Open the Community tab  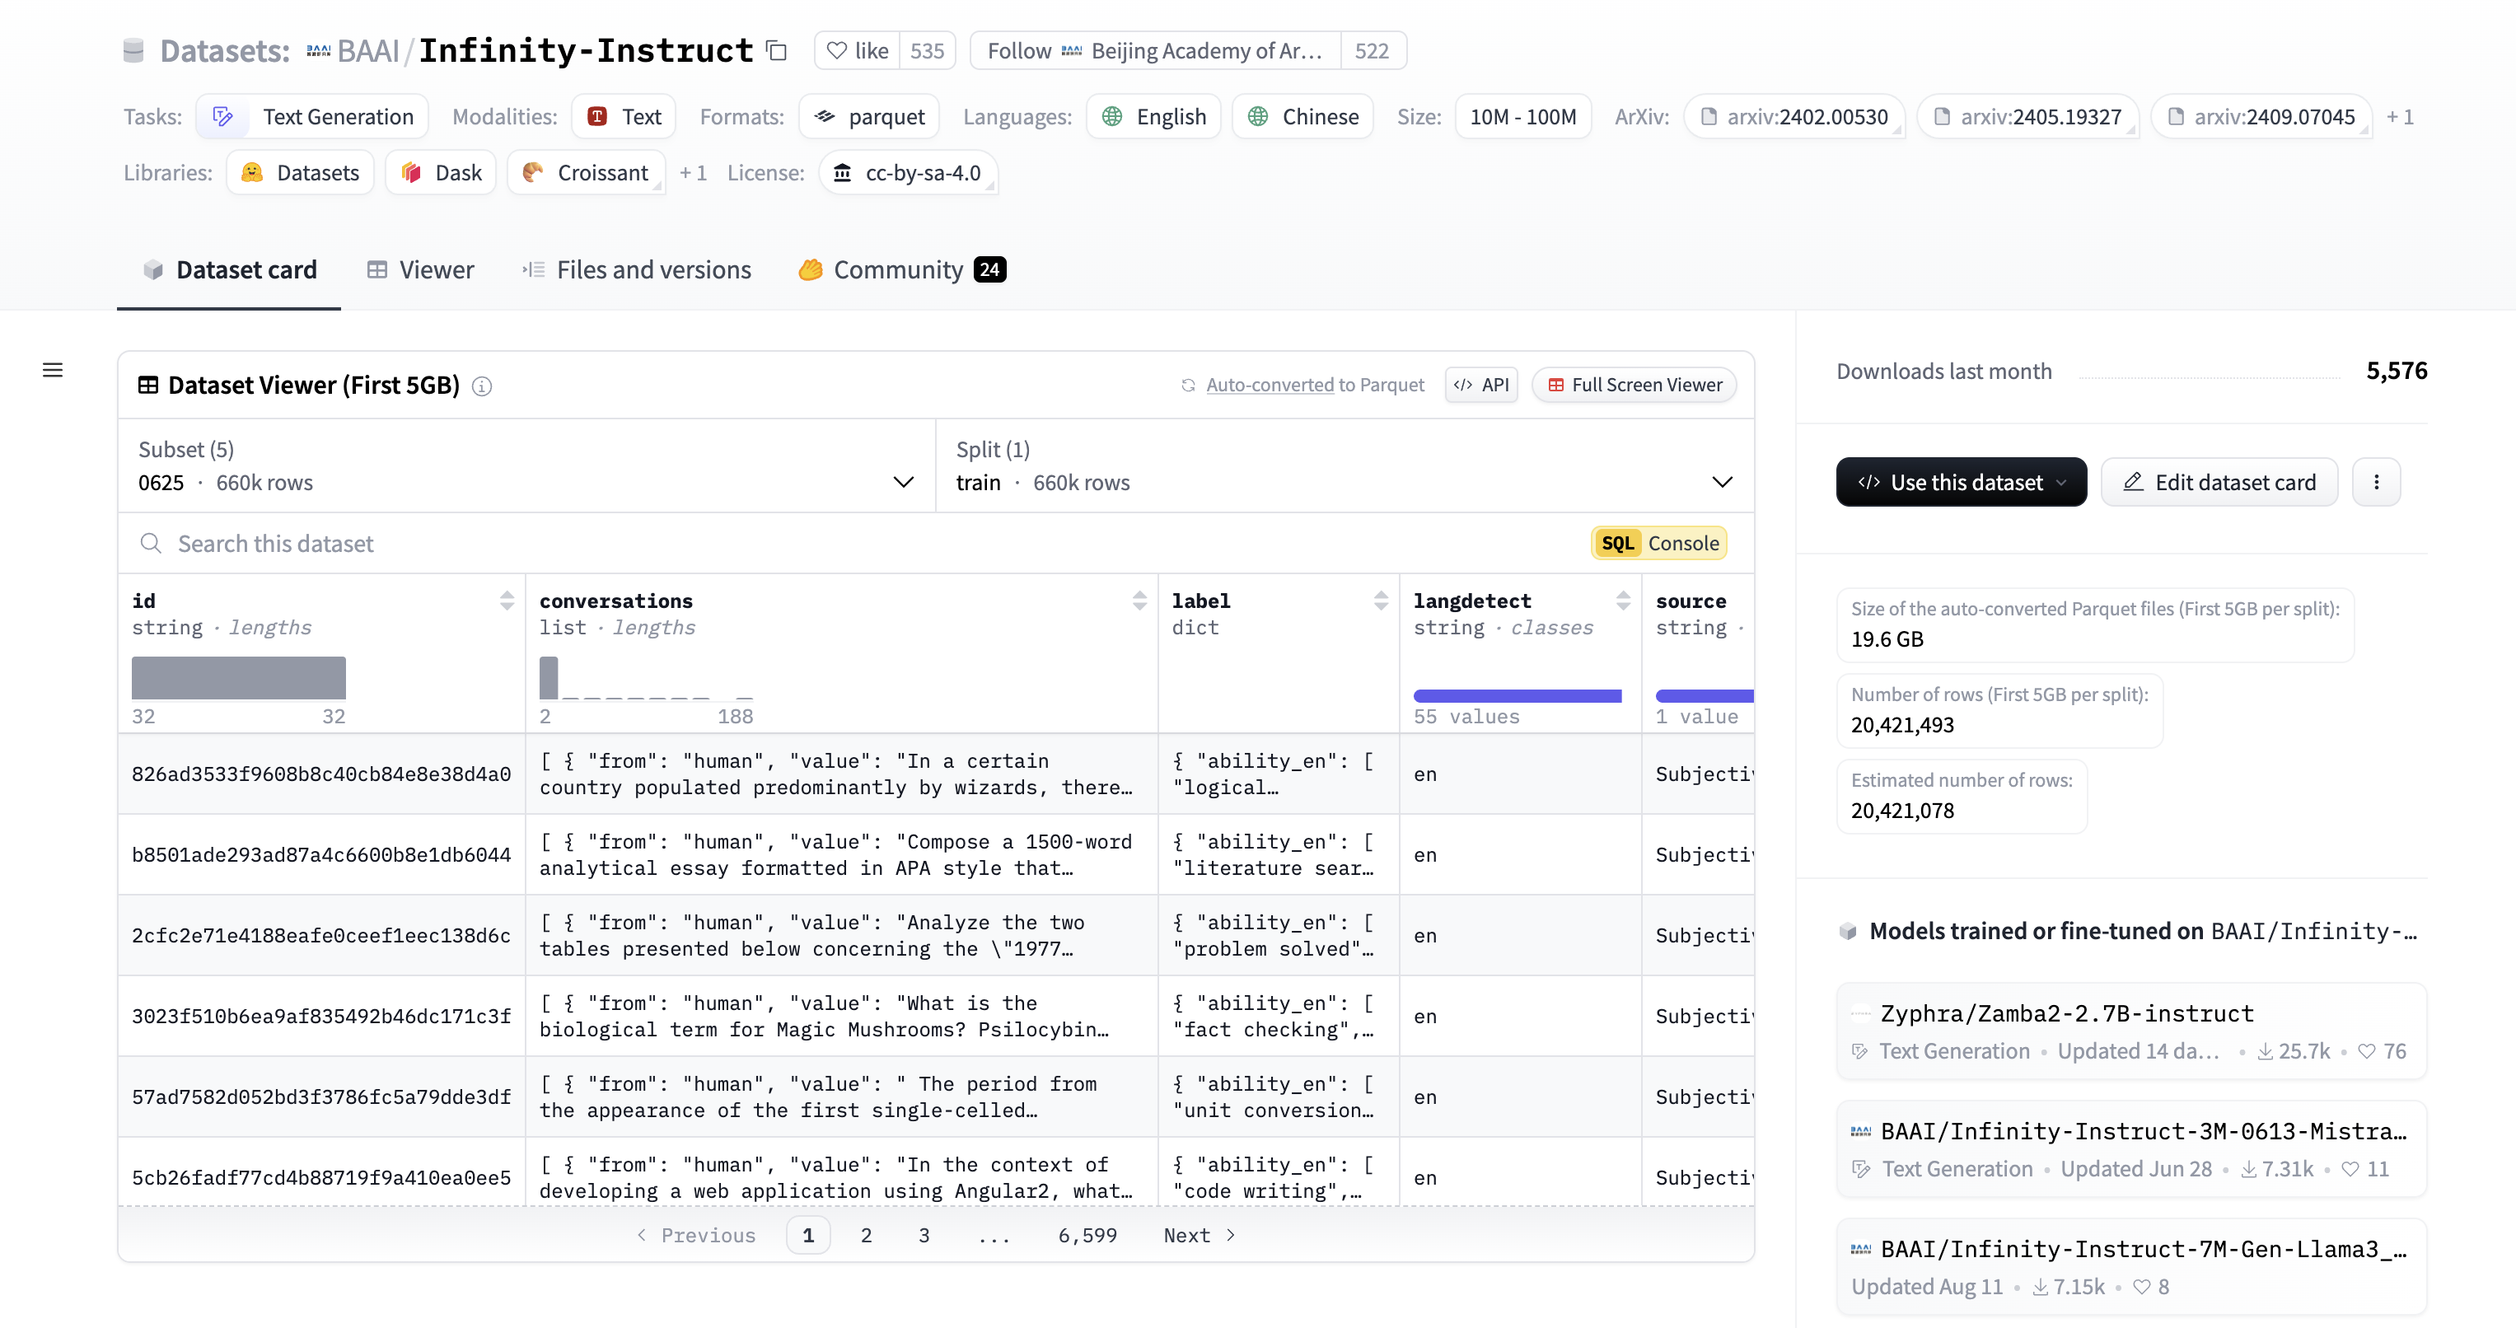click(900, 269)
